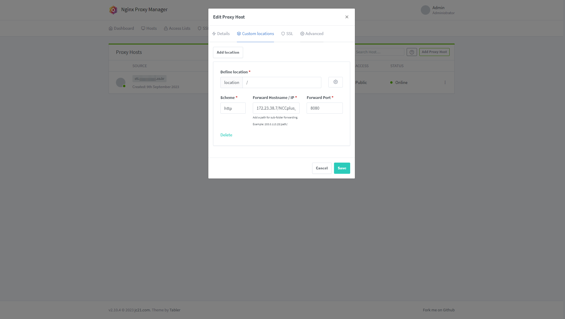The height and width of the screenshot is (319, 565).
Task: Click the location settings gear icon
Action: point(335,82)
